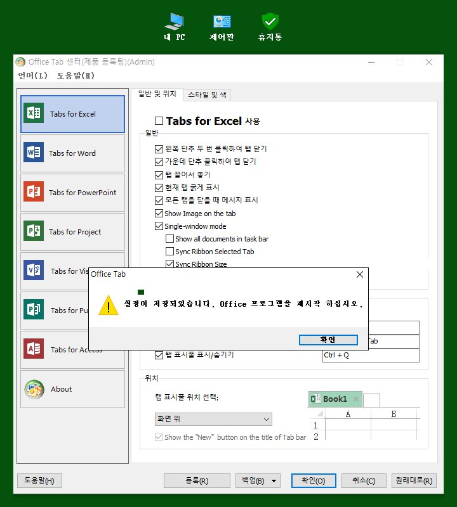The image size is (457, 507).
Task: Toggle Single-window mode checkbox
Action: coord(159,226)
